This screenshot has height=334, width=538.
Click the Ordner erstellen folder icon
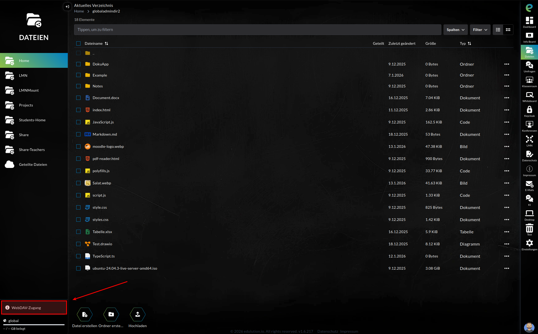pos(111,314)
